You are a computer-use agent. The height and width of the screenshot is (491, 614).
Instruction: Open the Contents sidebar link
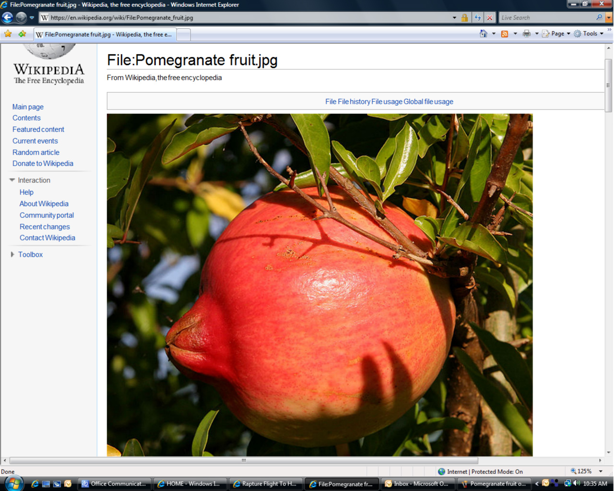[x=26, y=118]
